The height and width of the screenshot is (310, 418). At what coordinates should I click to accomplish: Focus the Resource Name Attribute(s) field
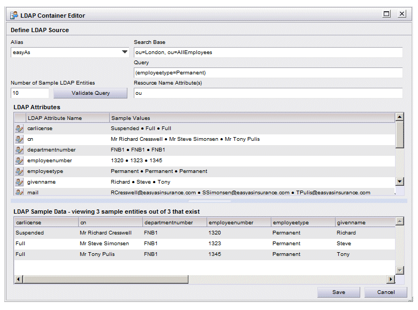(268, 93)
